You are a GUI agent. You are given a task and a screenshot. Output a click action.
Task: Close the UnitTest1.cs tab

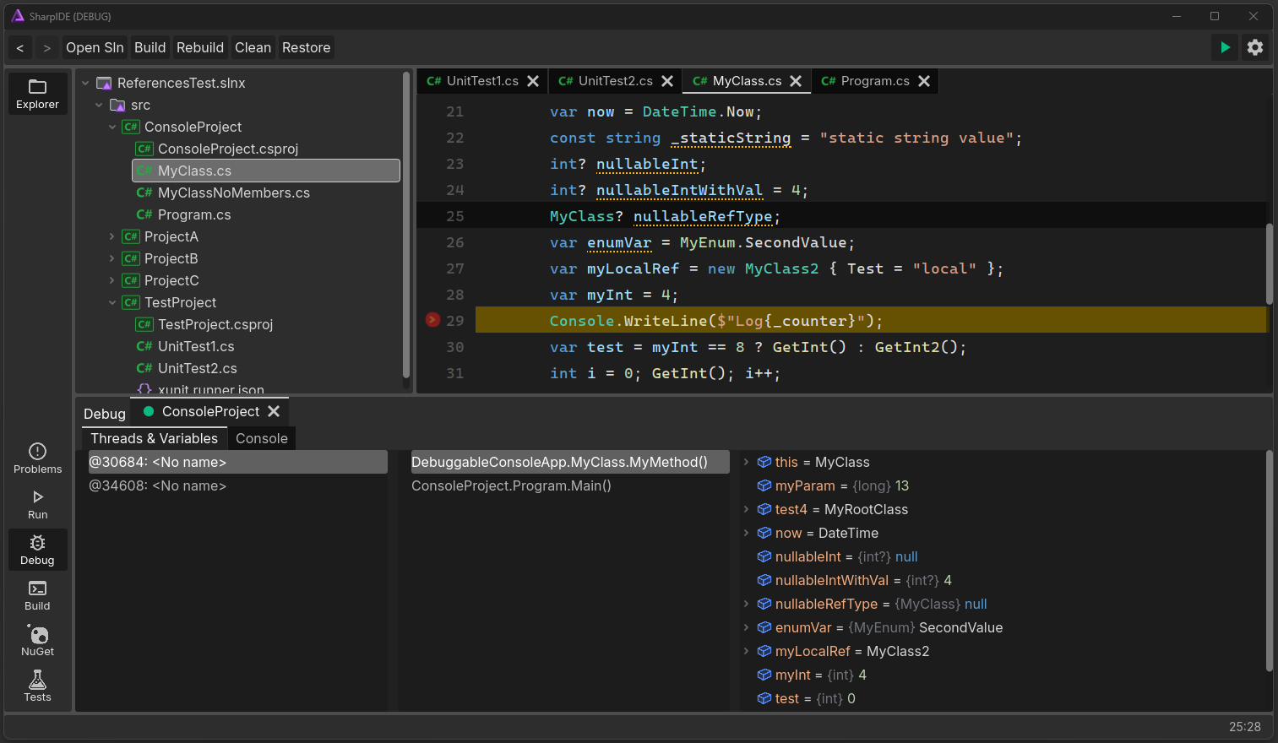533,81
